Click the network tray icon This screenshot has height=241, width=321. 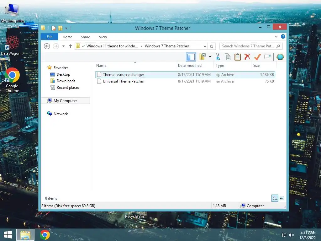click(x=284, y=235)
